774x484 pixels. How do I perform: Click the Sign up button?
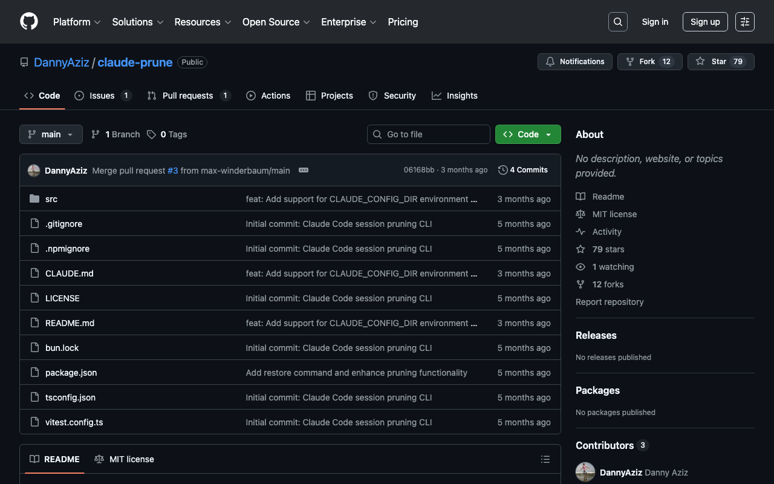click(x=705, y=22)
